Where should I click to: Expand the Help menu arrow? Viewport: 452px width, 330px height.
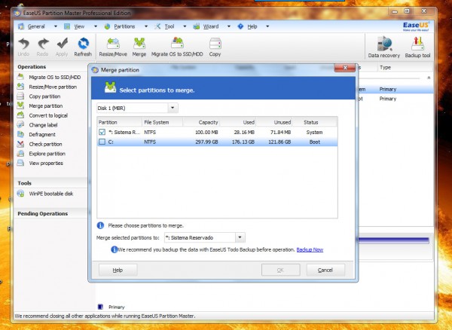(x=267, y=26)
